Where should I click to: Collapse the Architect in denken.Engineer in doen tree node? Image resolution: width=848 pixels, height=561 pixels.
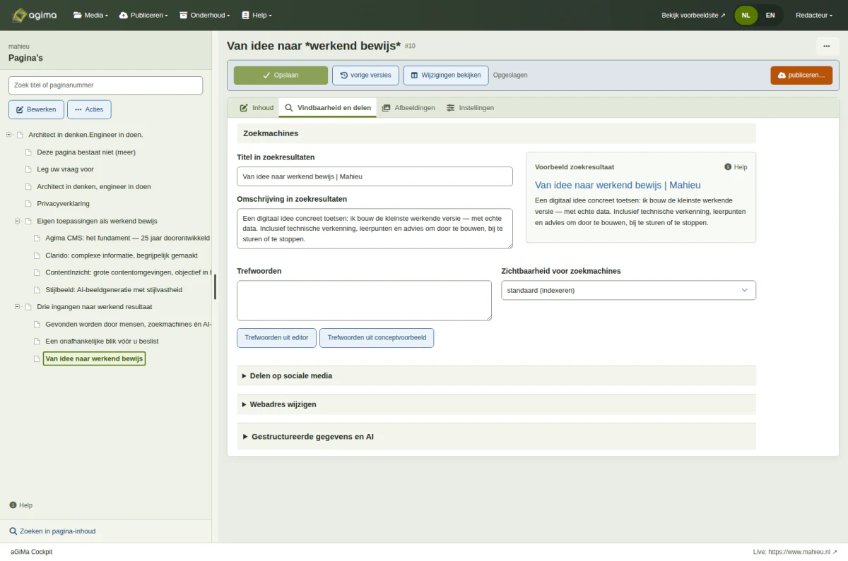(x=9, y=135)
